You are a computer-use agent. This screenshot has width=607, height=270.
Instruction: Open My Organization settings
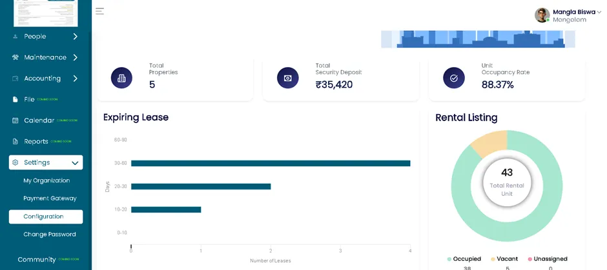46,180
